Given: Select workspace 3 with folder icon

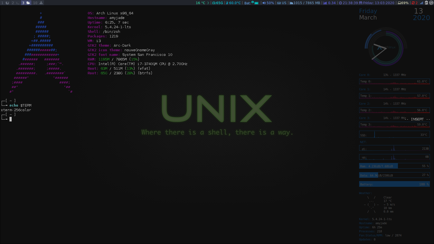Looking at the screenshot, I should [26, 3].
